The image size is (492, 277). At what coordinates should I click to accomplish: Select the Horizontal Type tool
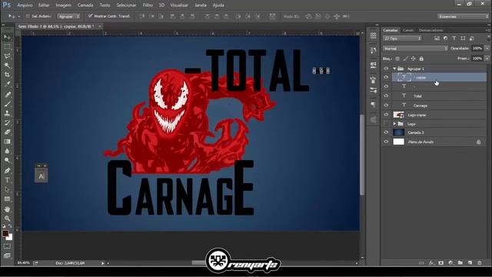(7, 180)
